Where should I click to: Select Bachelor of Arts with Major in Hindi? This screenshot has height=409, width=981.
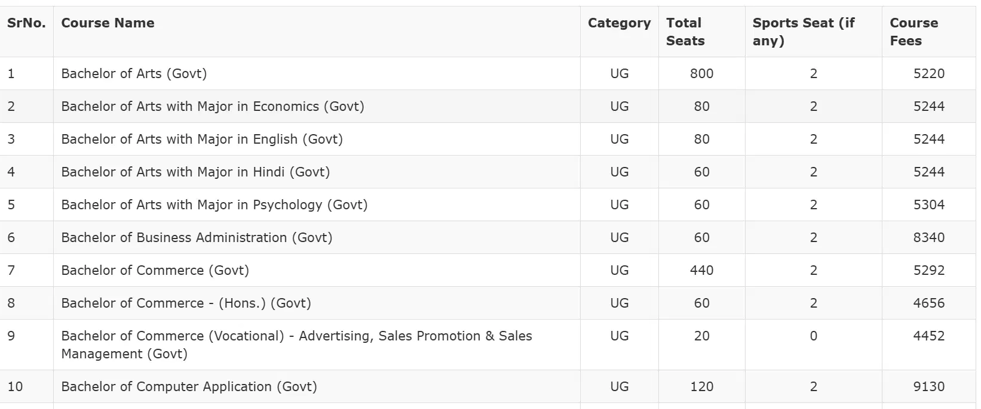click(195, 172)
